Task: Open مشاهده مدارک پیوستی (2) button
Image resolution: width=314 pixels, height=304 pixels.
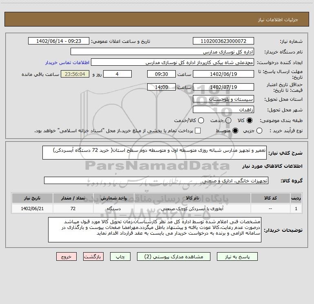Action: pyautogui.click(x=174, y=257)
